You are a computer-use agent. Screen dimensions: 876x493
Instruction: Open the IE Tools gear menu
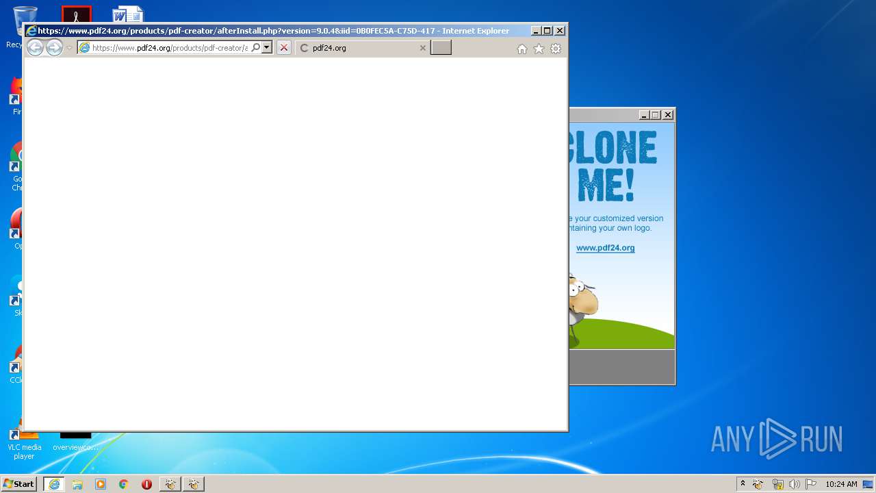pyautogui.click(x=556, y=49)
